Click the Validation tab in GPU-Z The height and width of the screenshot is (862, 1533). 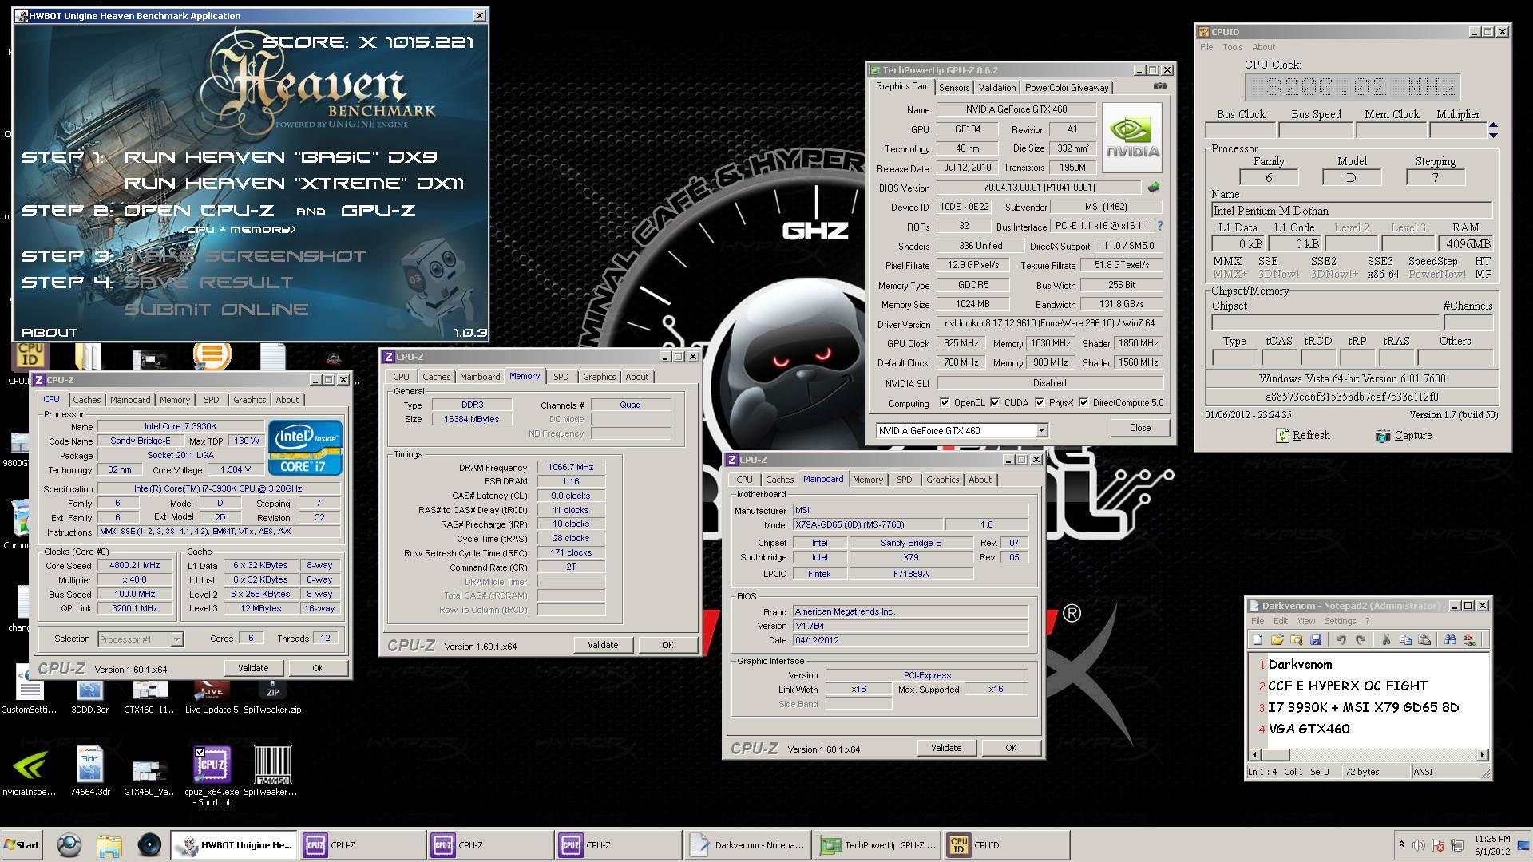click(996, 88)
